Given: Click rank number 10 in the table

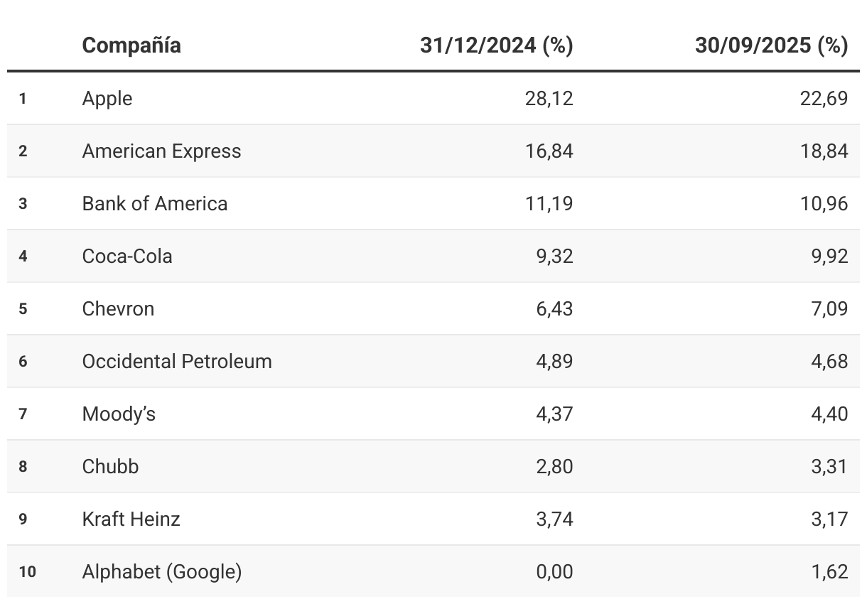Looking at the screenshot, I should pos(27,571).
